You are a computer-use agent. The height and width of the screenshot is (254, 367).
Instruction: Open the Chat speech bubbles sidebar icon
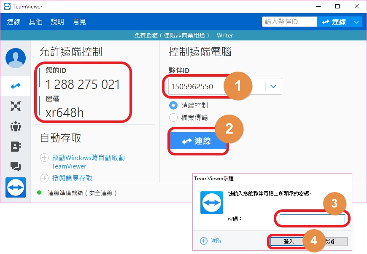point(16,166)
